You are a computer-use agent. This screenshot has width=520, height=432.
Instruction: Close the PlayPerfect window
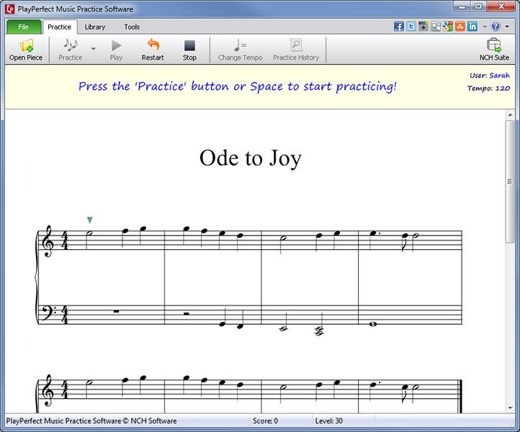pyautogui.click(x=501, y=6)
